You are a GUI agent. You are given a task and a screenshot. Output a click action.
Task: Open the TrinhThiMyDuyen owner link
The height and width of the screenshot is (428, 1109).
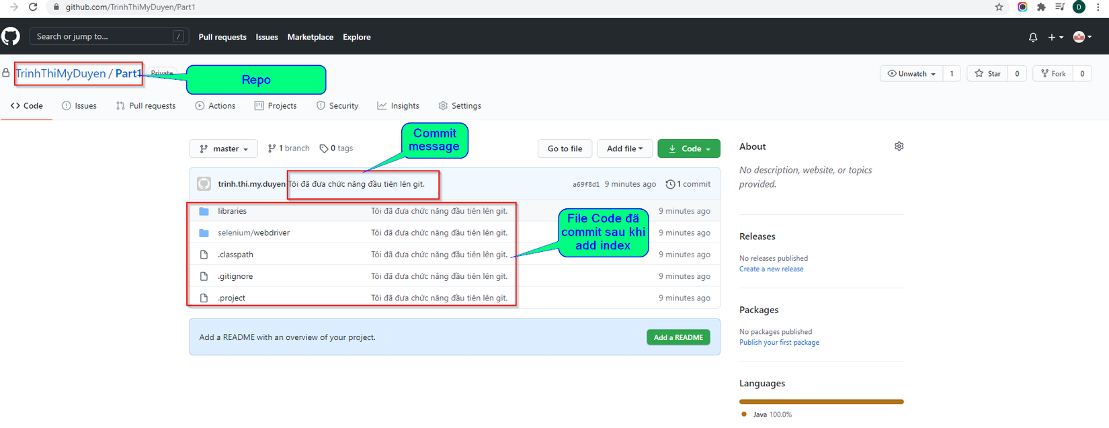[x=60, y=73]
